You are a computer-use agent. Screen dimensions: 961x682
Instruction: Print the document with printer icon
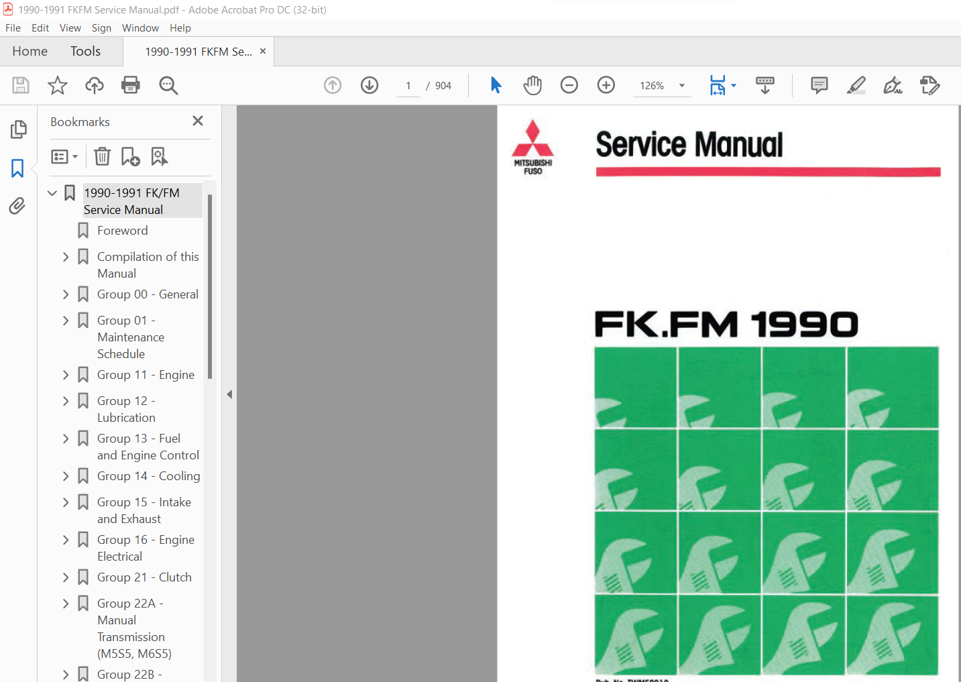click(x=131, y=85)
